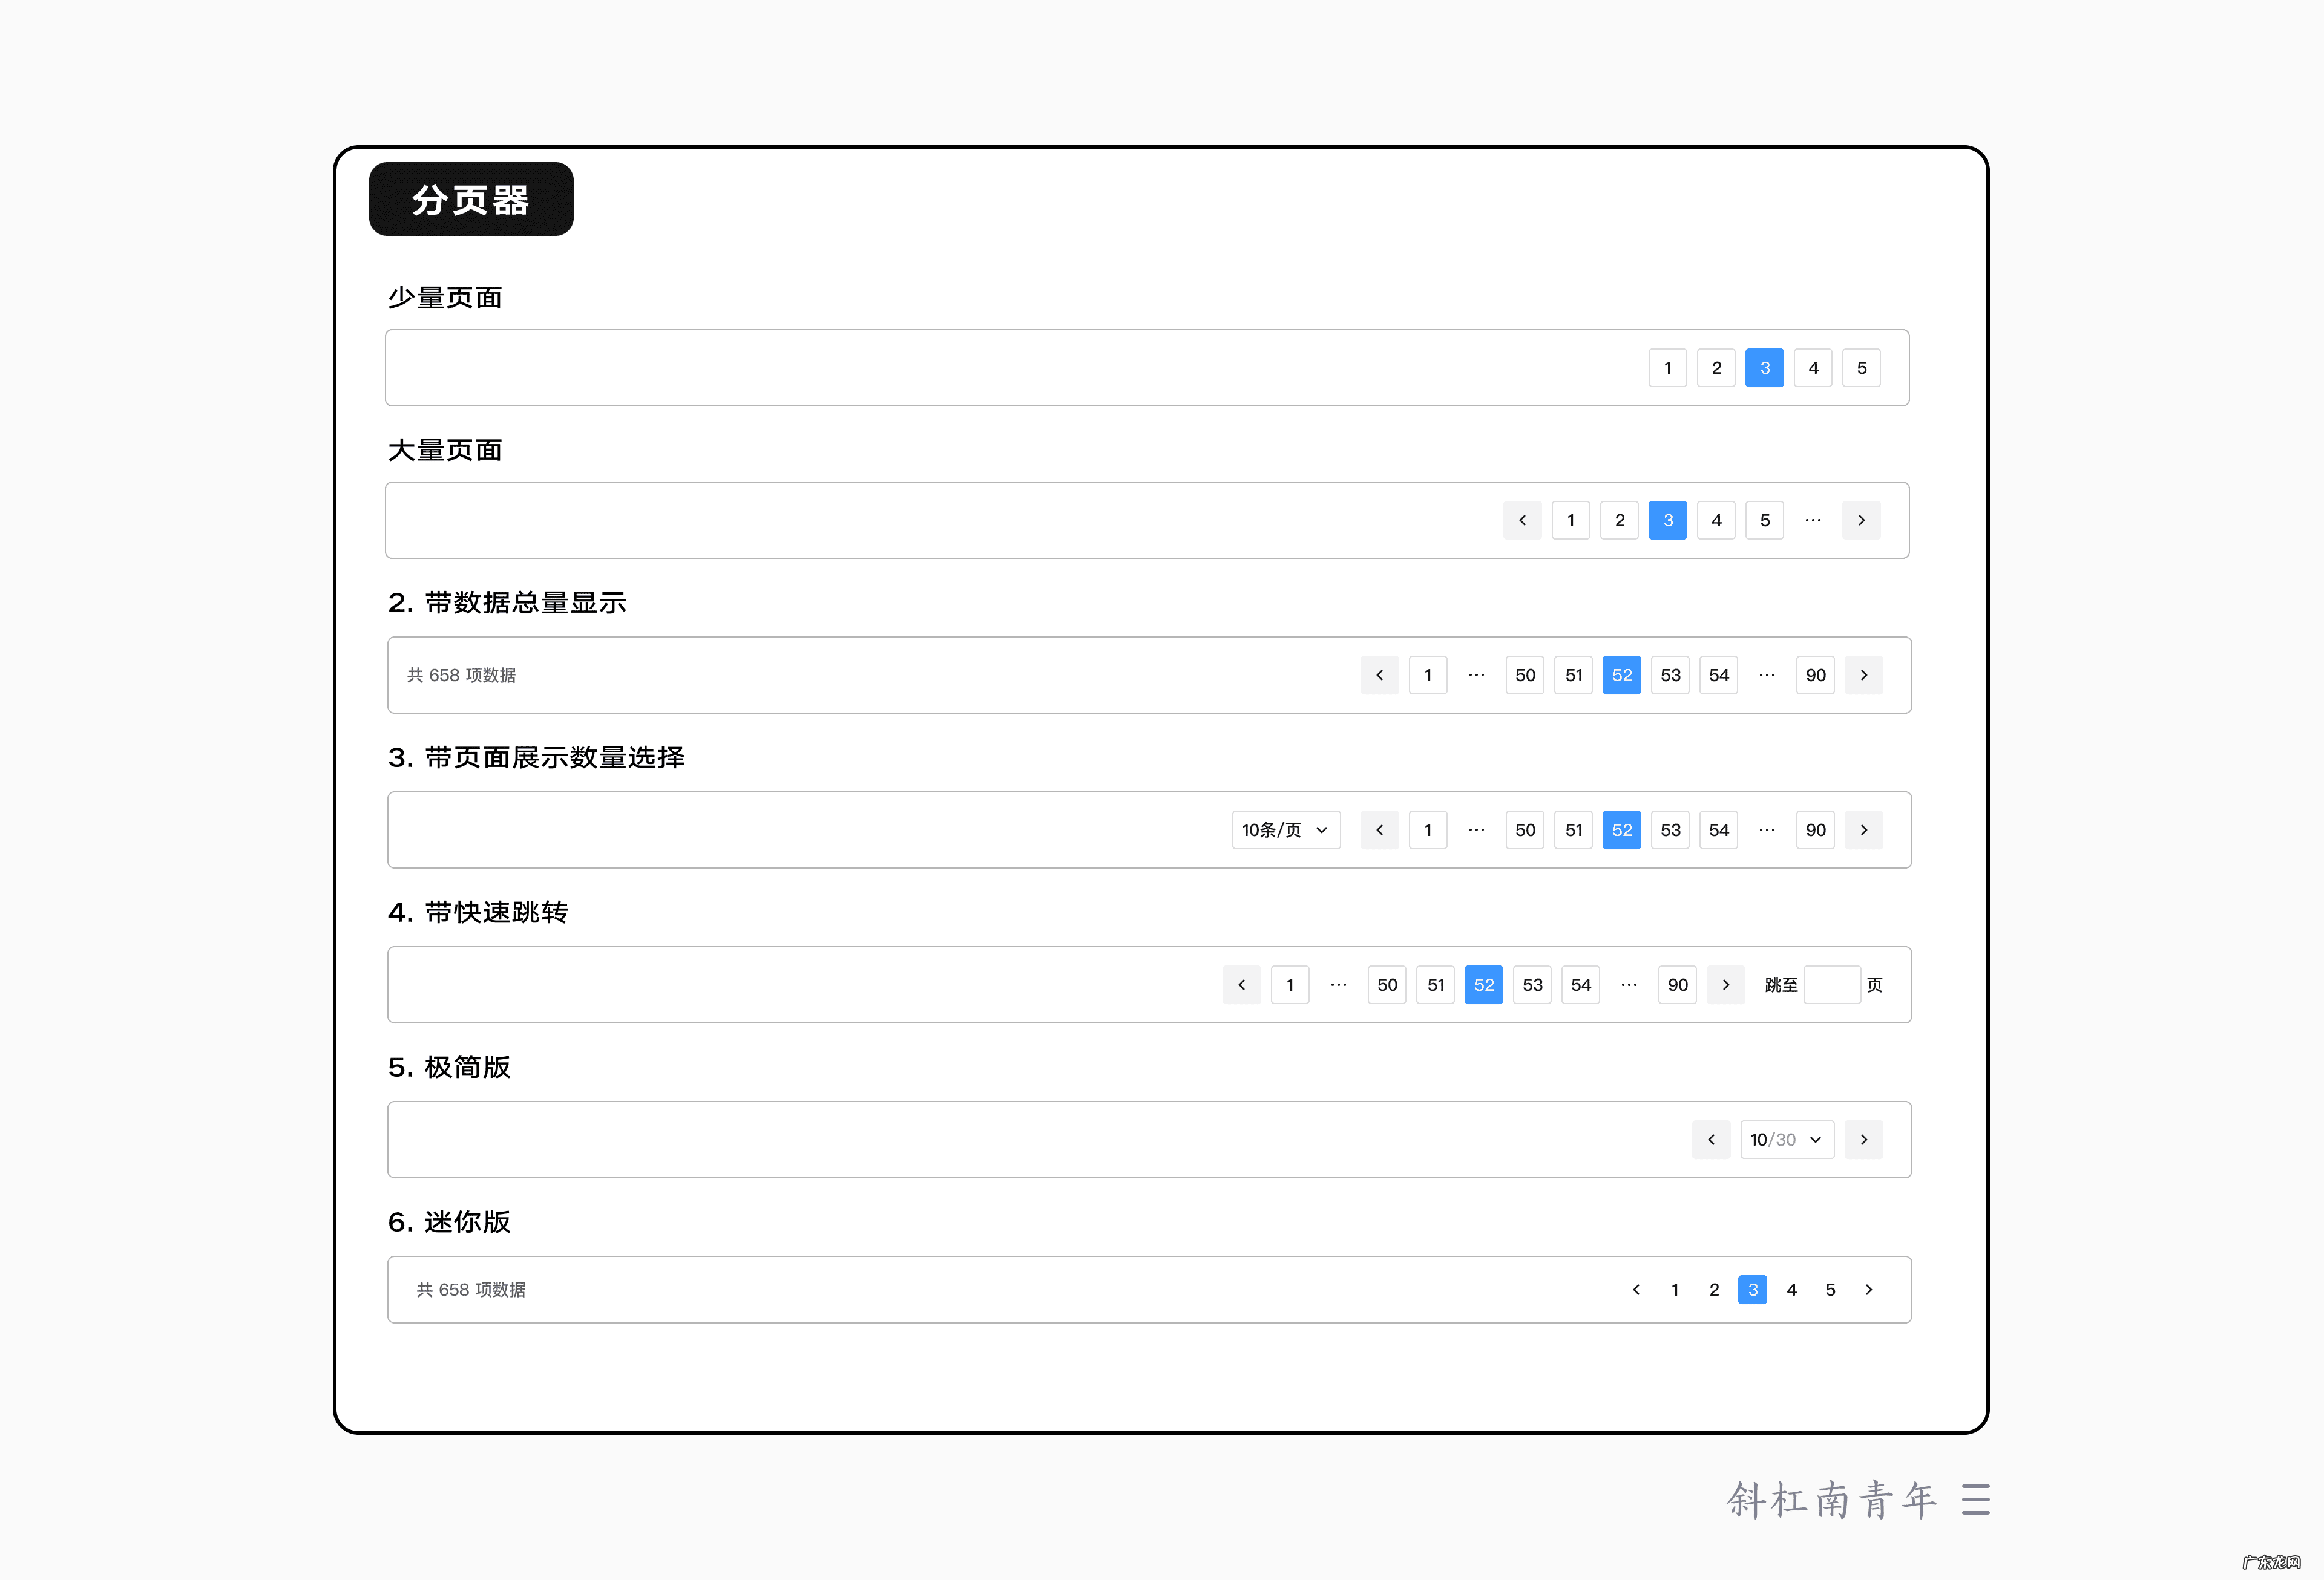Open the 10条/页 page size dropdown
Screen dimensions: 2324x1580
1286,829
